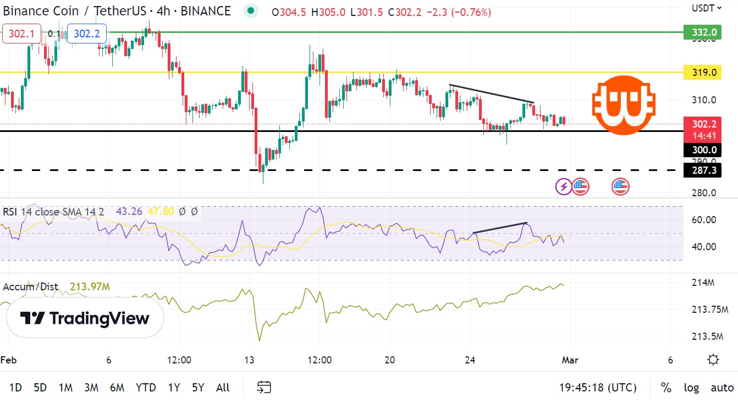This screenshot has width=738, height=403.
Task: Click the 310.0 label on price scale
Action: coord(704,100)
